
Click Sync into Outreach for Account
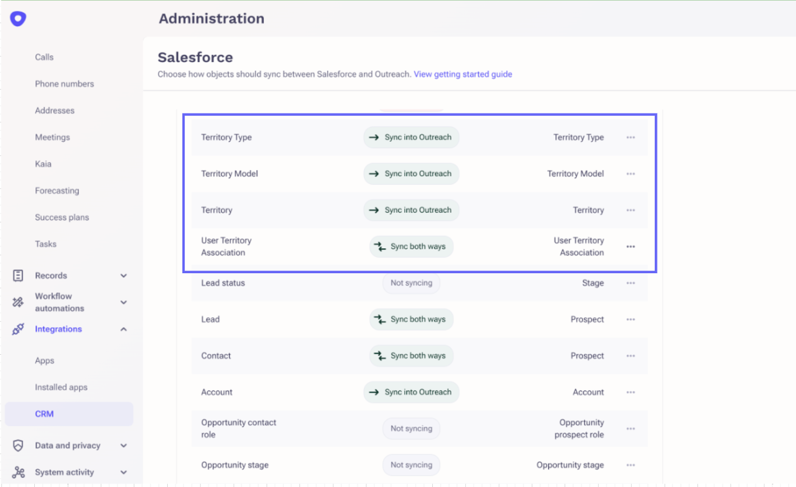(411, 392)
